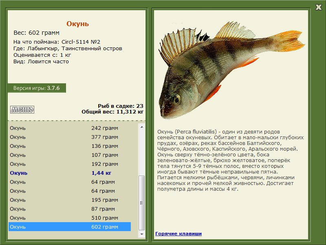This screenshot has height=245, width=326.
Task: Open the Горячие клавиши link
Action: (x=178, y=234)
